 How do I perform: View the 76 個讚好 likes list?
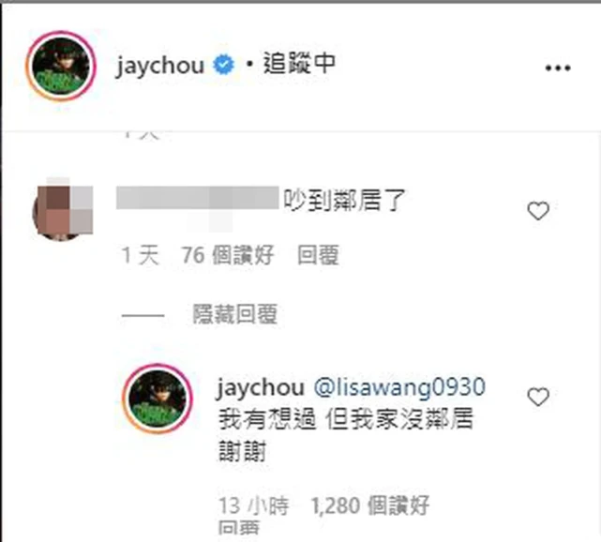pyautogui.click(x=228, y=255)
